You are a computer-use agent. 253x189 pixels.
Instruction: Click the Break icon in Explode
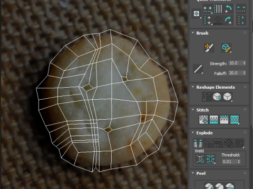coord(198,143)
